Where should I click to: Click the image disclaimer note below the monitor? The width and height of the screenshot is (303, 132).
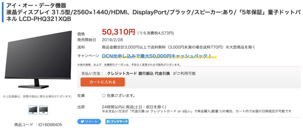38,96
